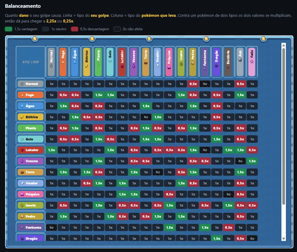Click the 1,5x cell for Lutador versus Normal
The image size is (297, 252).
(x=52, y=150)
